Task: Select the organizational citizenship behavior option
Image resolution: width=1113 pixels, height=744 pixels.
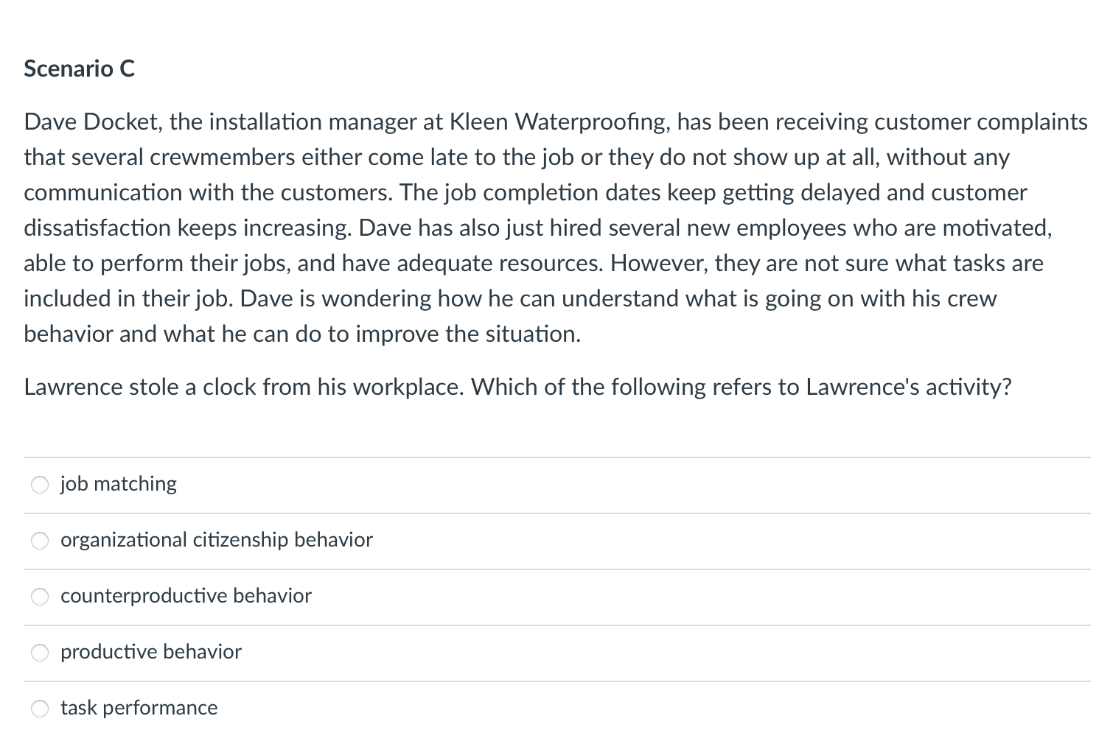Action: point(40,541)
